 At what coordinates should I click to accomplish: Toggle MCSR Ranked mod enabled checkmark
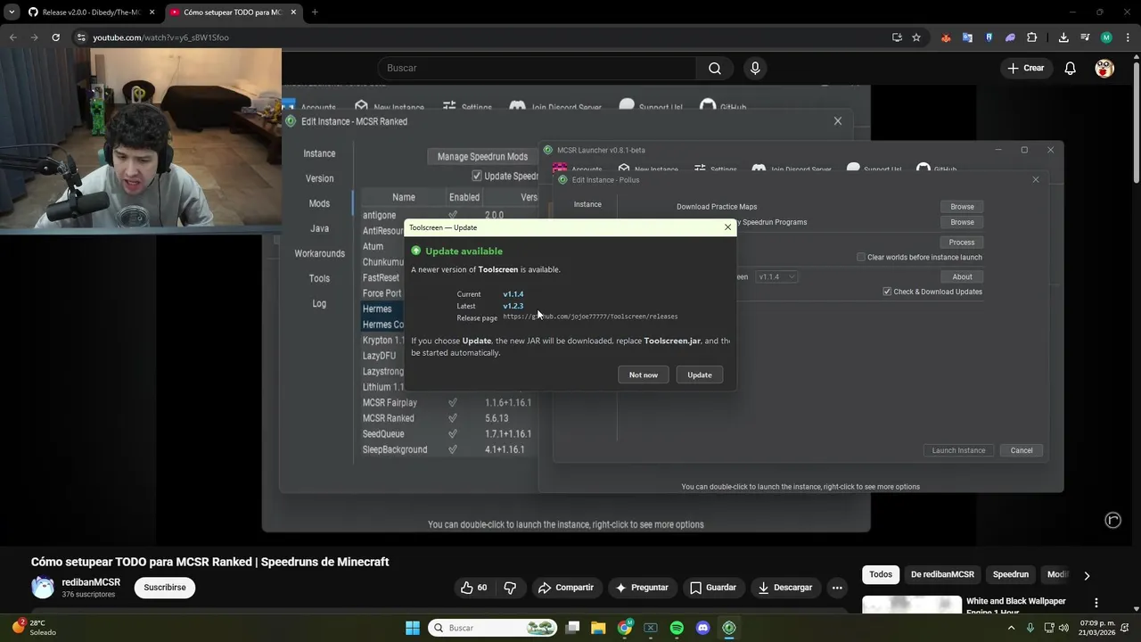pyautogui.click(x=453, y=418)
